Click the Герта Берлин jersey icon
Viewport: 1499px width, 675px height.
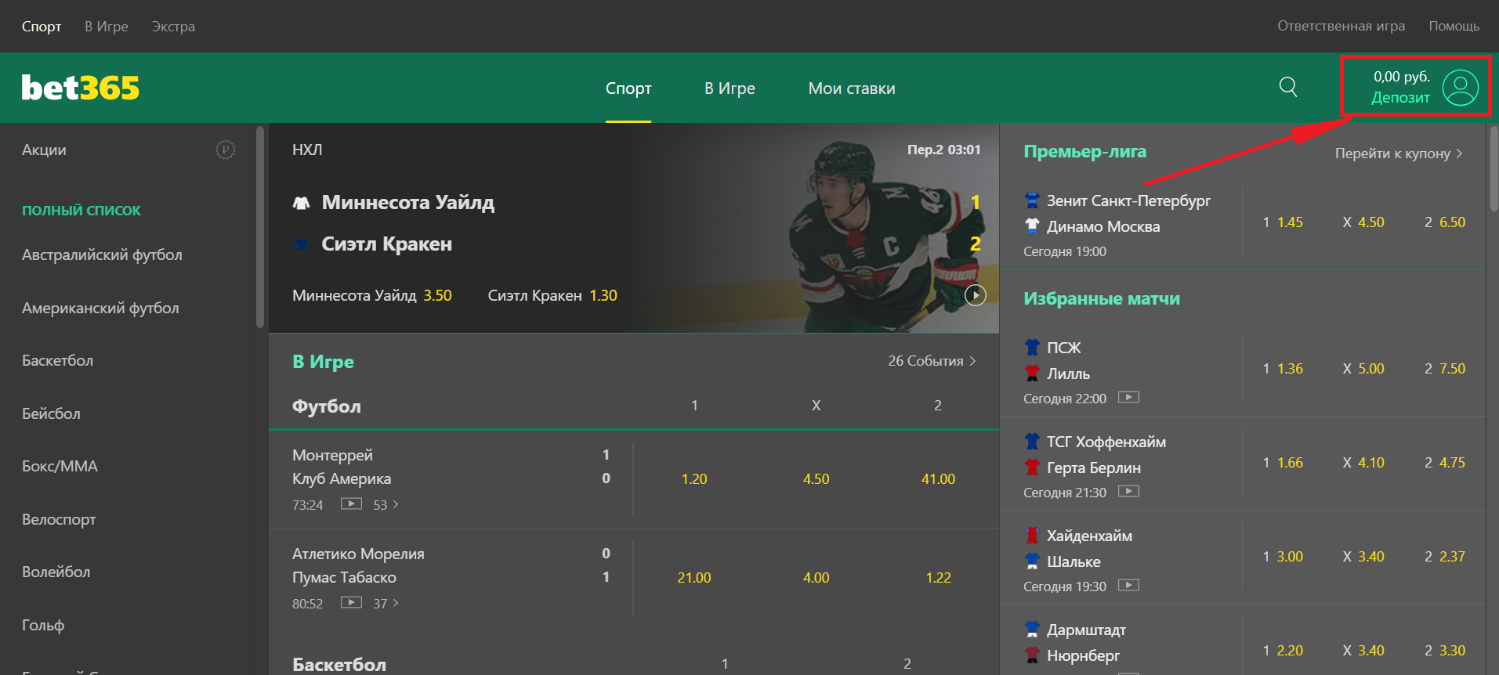click(x=1032, y=467)
